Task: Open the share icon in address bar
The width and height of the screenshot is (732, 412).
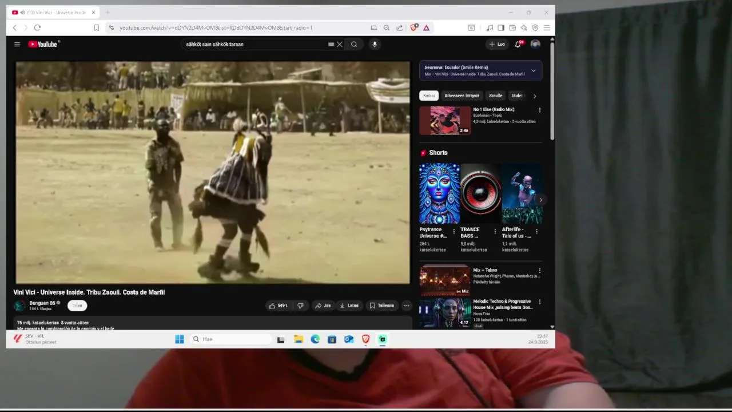Action: 399,27
